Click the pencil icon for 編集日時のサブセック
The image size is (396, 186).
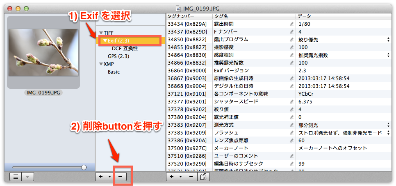[x=292, y=164]
